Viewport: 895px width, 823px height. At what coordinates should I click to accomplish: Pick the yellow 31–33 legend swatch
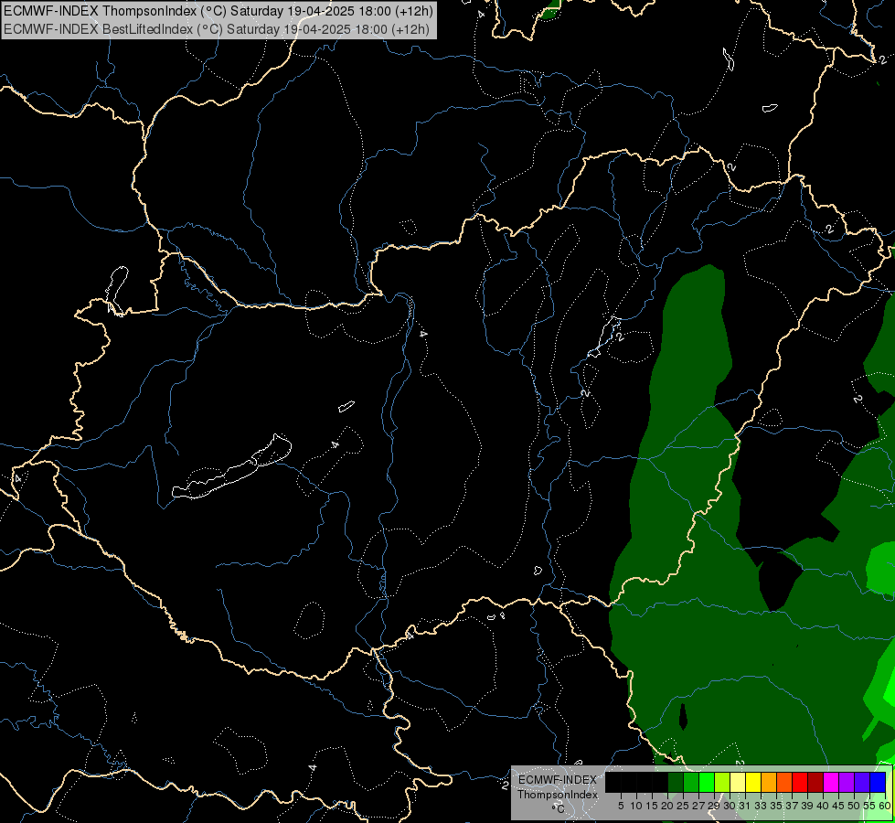753,782
